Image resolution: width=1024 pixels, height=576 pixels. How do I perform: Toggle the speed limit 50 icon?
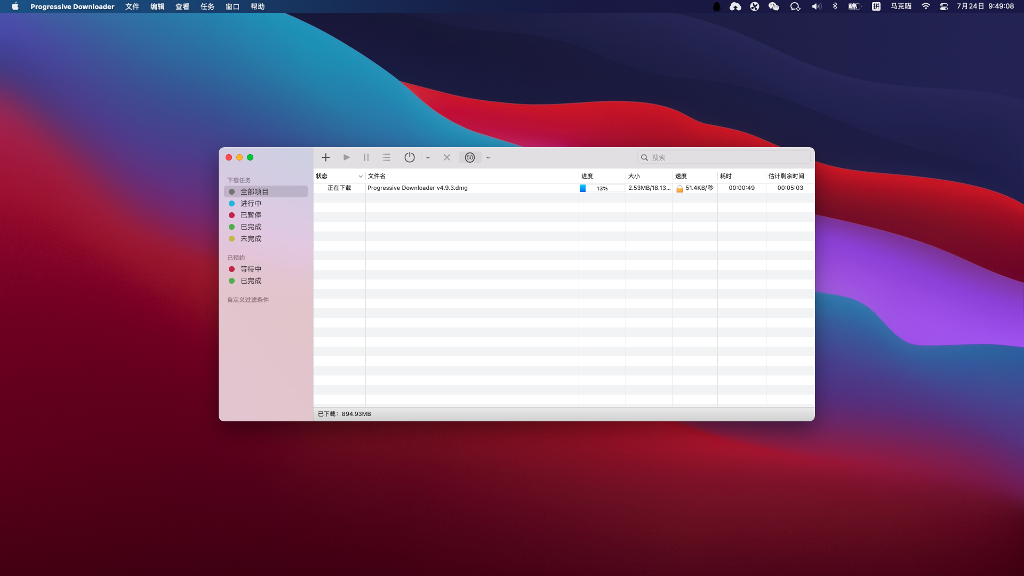pyautogui.click(x=470, y=157)
